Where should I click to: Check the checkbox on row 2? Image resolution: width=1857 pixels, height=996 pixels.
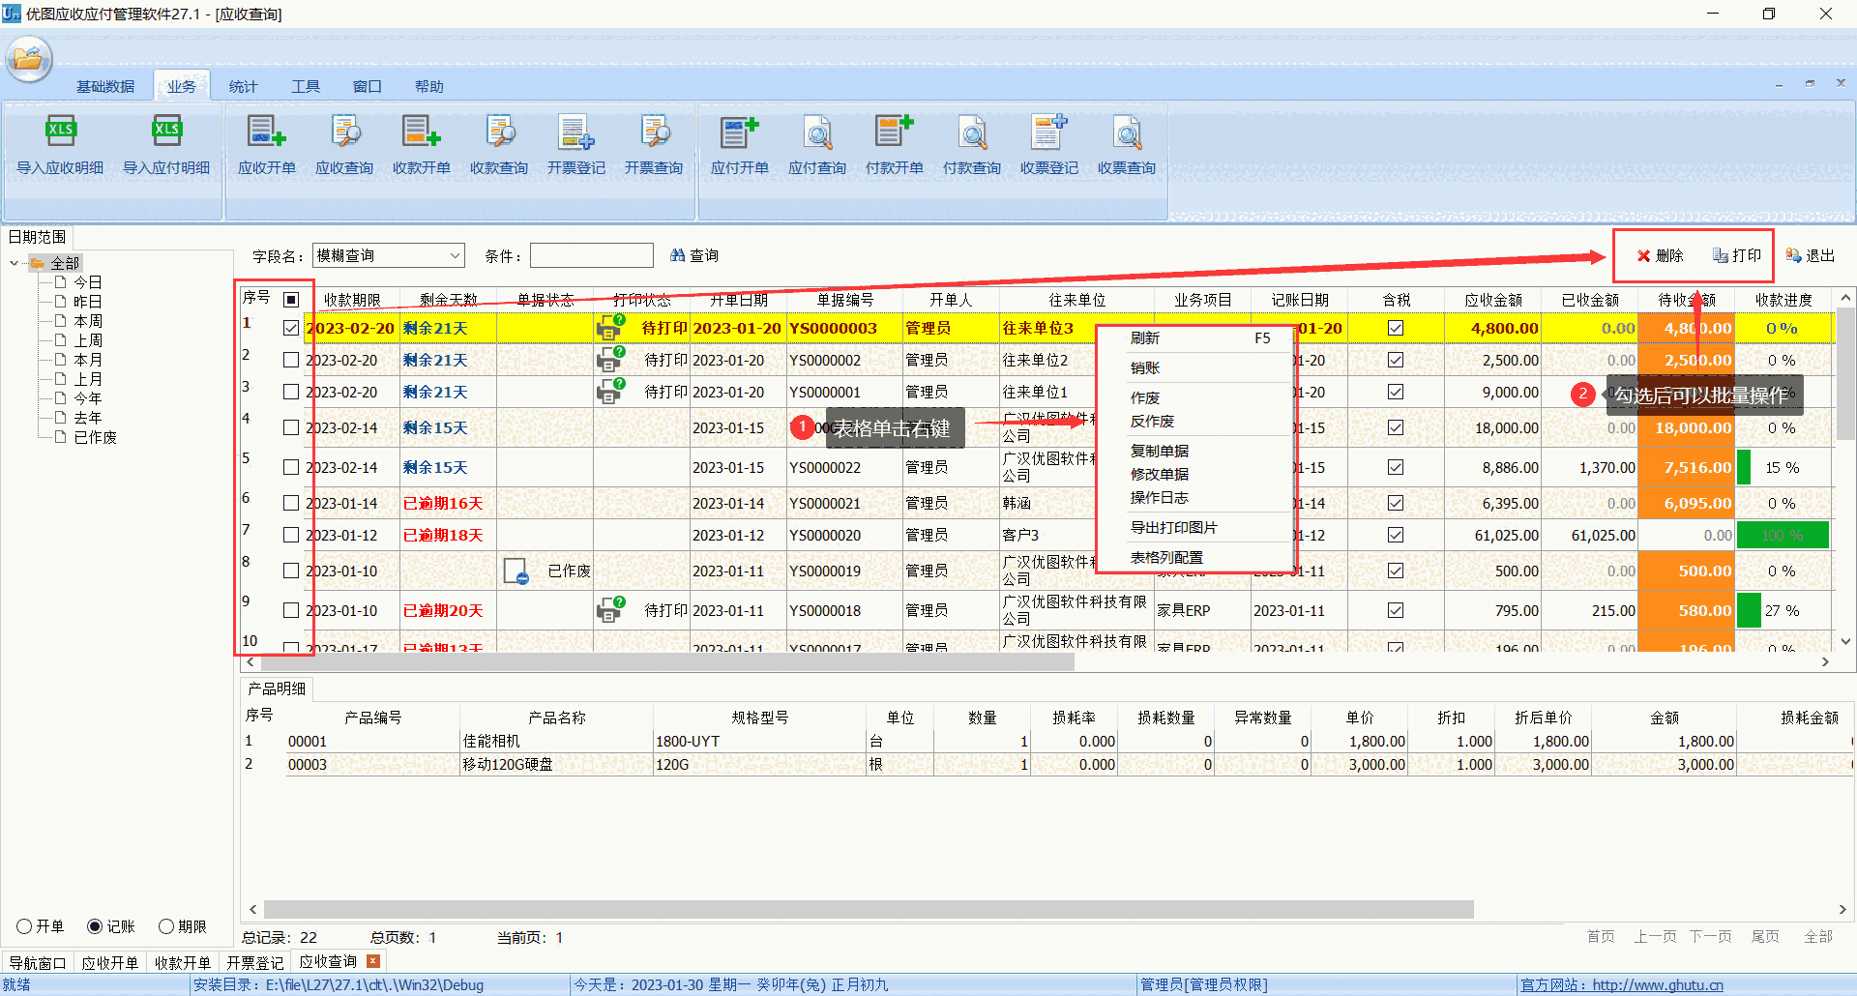pos(291,360)
